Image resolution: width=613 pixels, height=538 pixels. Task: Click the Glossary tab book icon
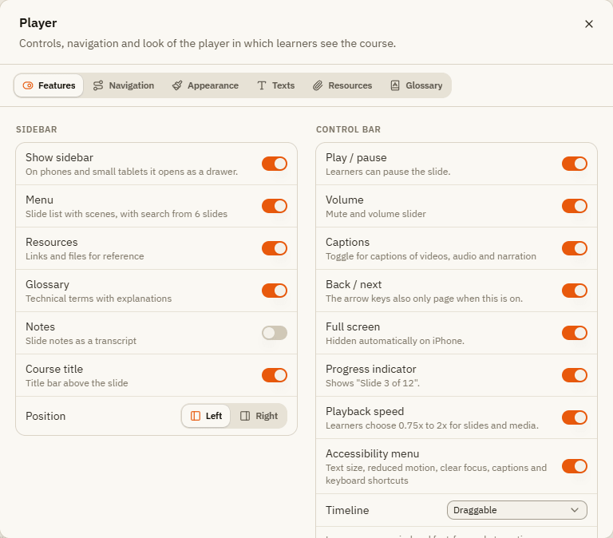coord(395,85)
